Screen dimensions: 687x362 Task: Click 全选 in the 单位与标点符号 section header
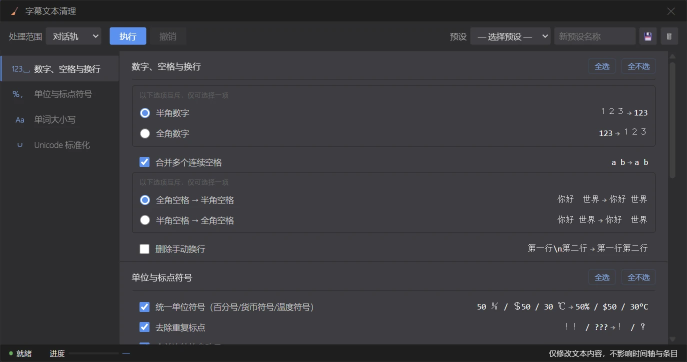602,277
